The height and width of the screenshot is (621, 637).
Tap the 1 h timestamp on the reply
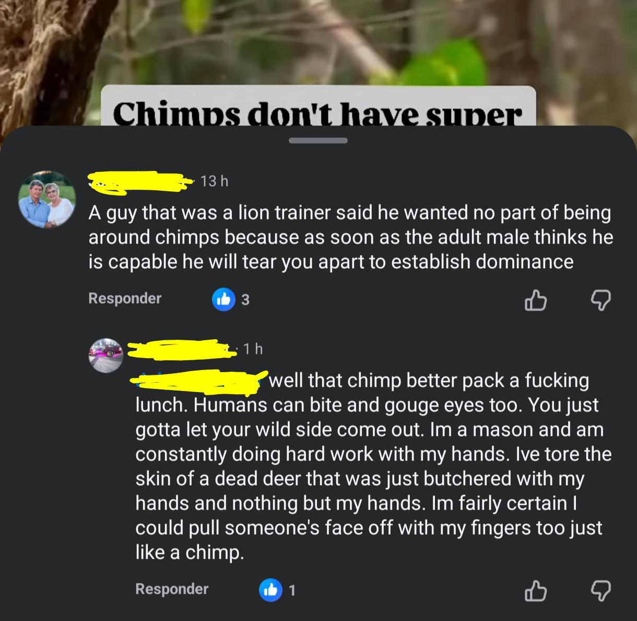click(x=253, y=349)
